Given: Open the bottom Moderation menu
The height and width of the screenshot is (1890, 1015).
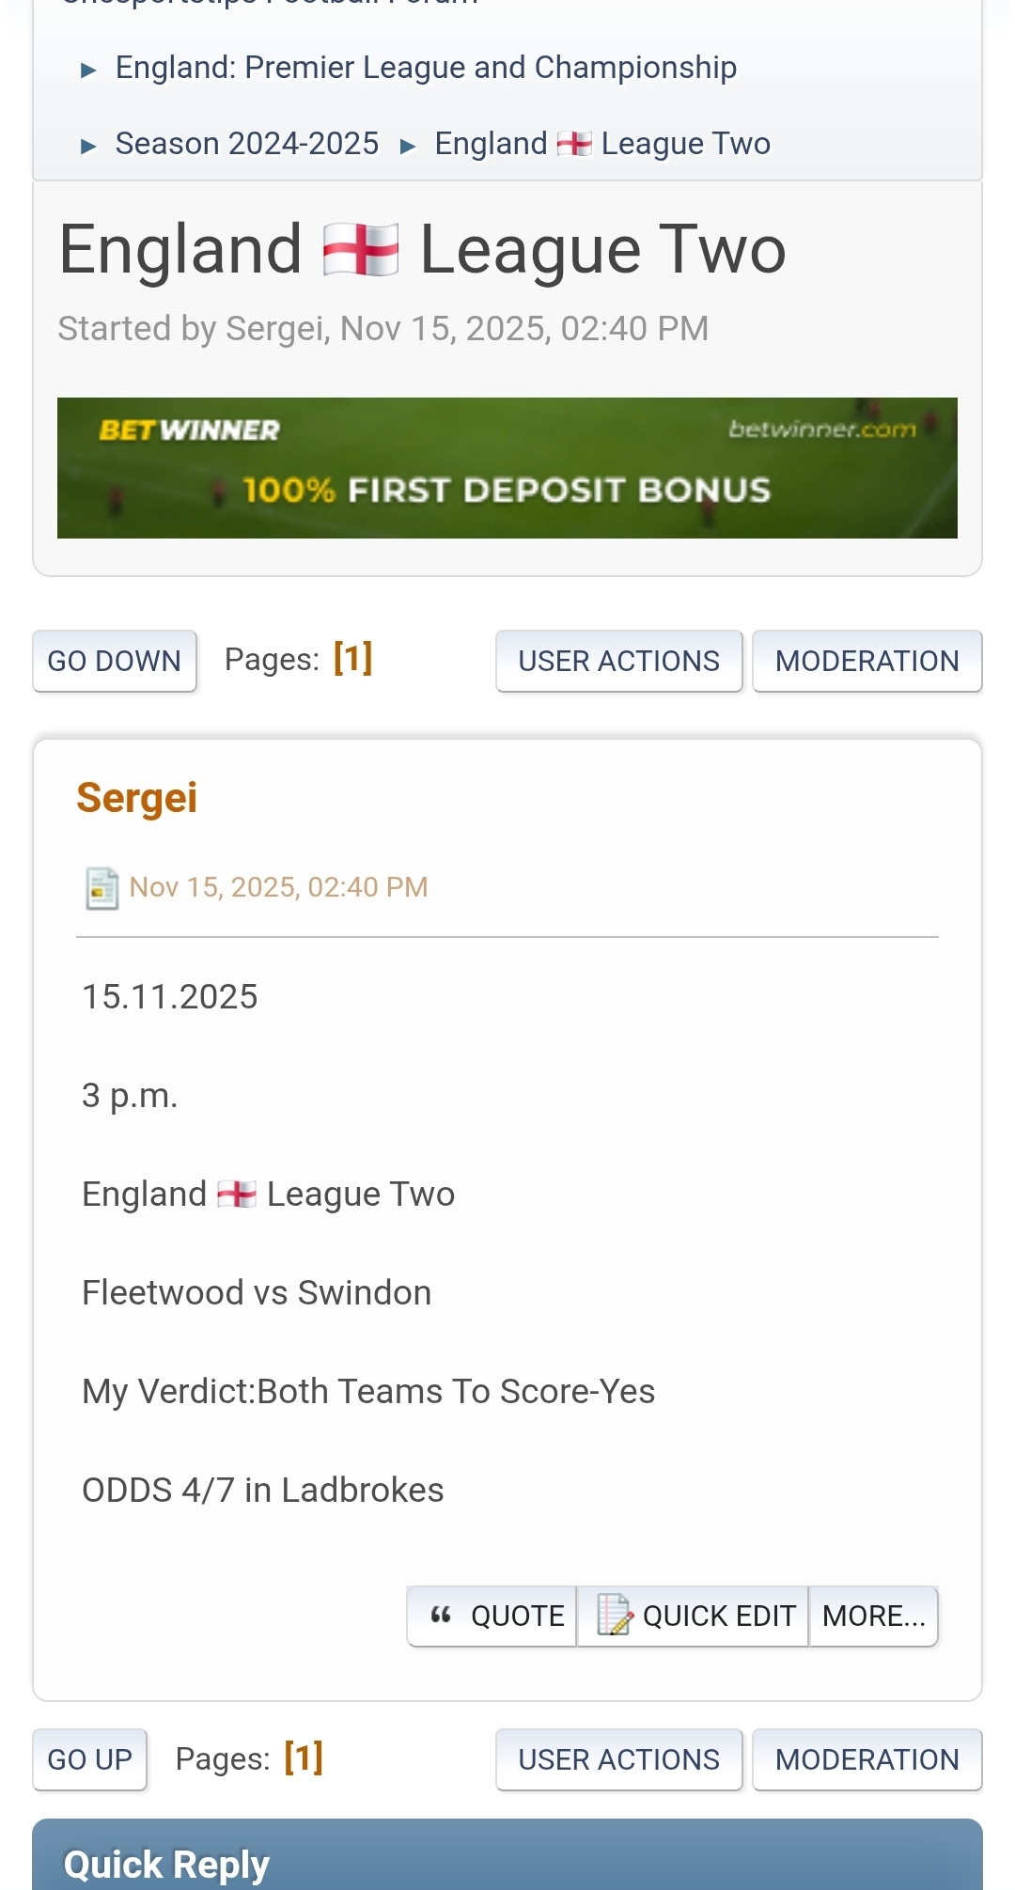Looking at the screenshot, I should [867, 1759].
